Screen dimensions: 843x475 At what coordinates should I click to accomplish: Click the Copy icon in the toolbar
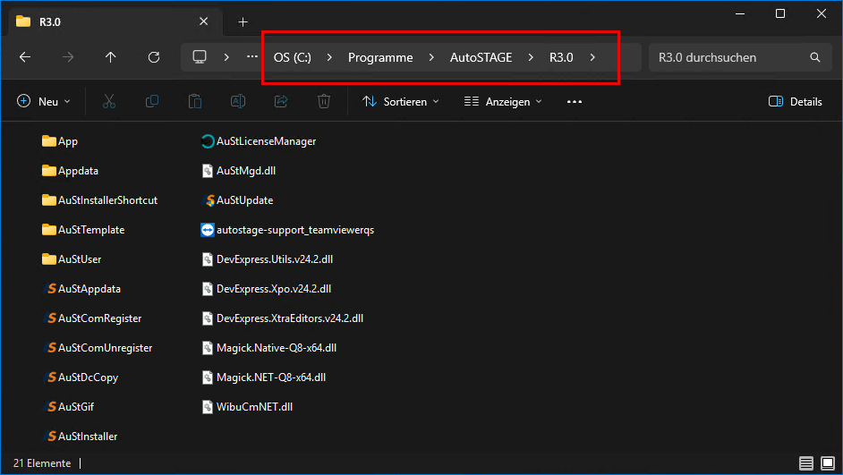(152, 102)
